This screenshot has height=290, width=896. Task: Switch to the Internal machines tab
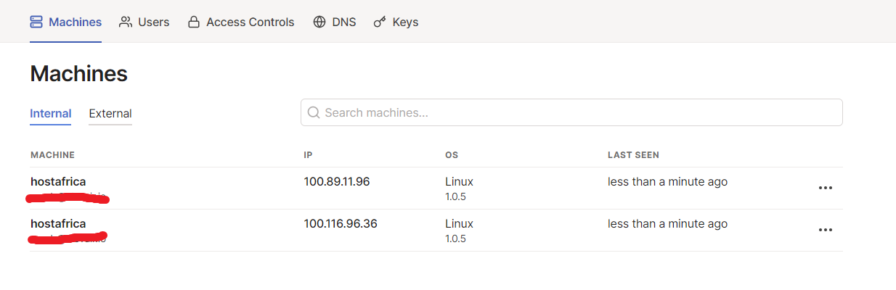(50, 113)
